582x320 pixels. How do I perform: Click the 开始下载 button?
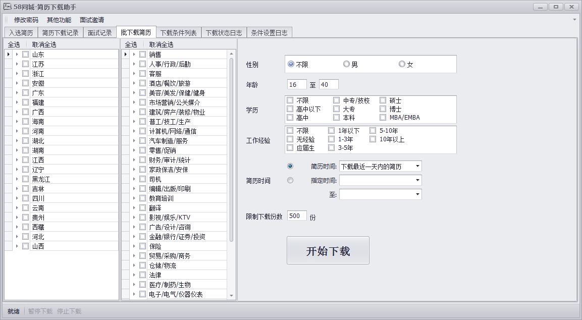pyautogui.click(x=328, y=250)
